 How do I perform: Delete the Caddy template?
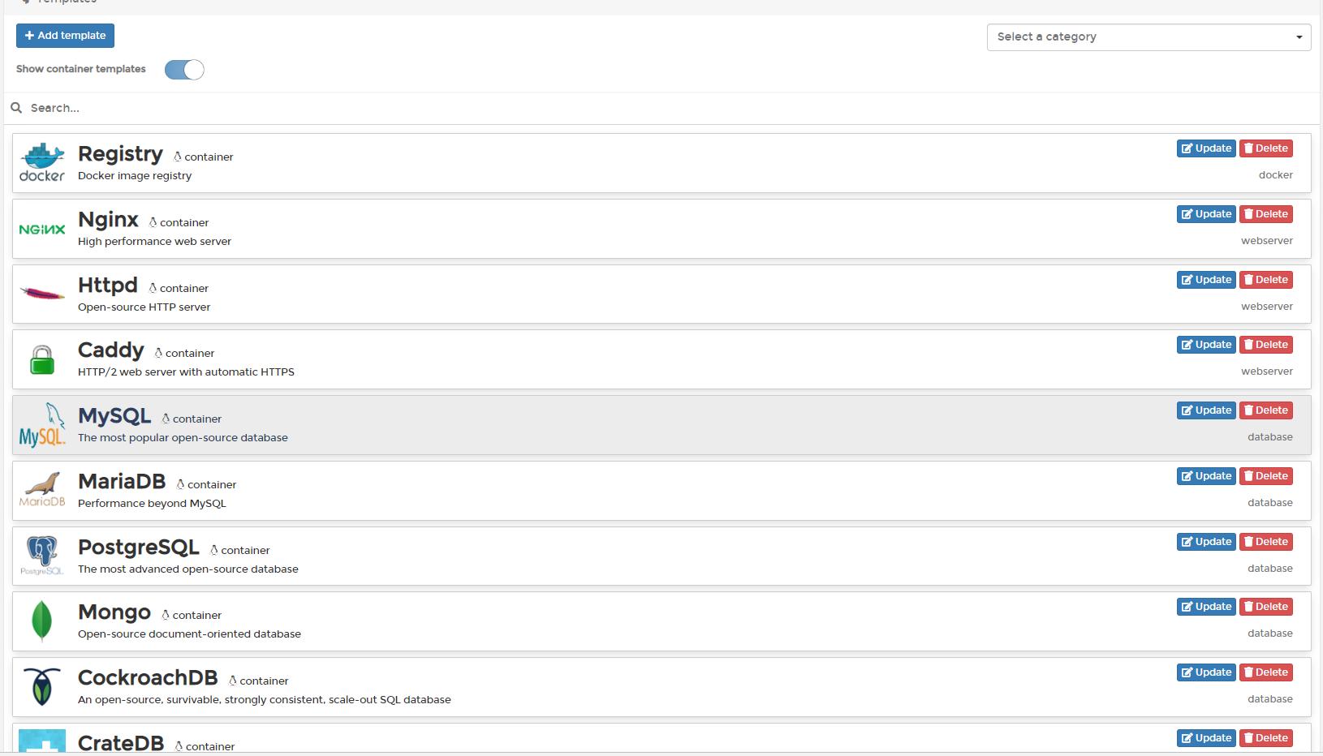click(x=1266, y=344)
